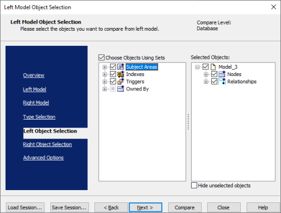The height and width of the screenshot is (213, 281).
Task: Toggle Choose Objects Using Sets checkbox
Action: 101,58
